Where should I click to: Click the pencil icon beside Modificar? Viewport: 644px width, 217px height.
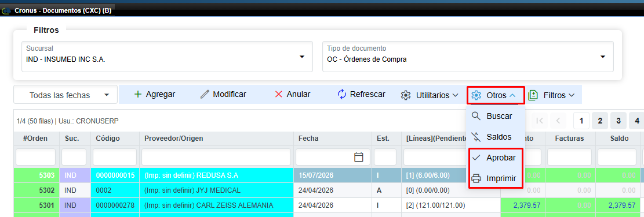205,95
